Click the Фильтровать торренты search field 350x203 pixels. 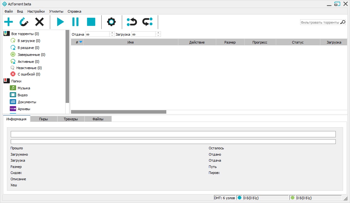point(320,22)
